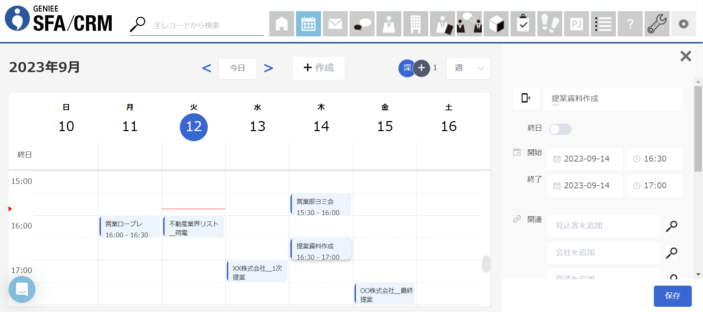Open the 提案資料作成 calendar event
This screenshot has height=312, width=703.
[321, 248]
